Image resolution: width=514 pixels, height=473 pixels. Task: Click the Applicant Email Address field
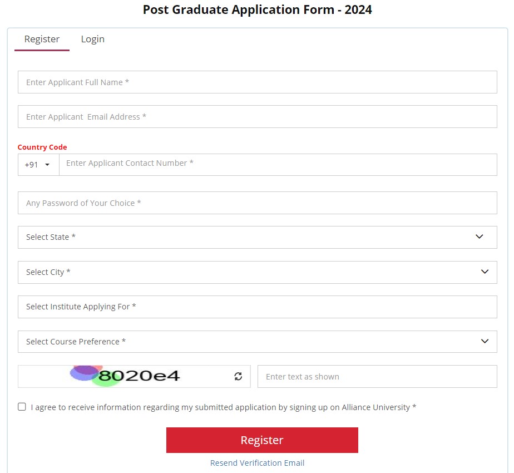(x=257, y=117)
